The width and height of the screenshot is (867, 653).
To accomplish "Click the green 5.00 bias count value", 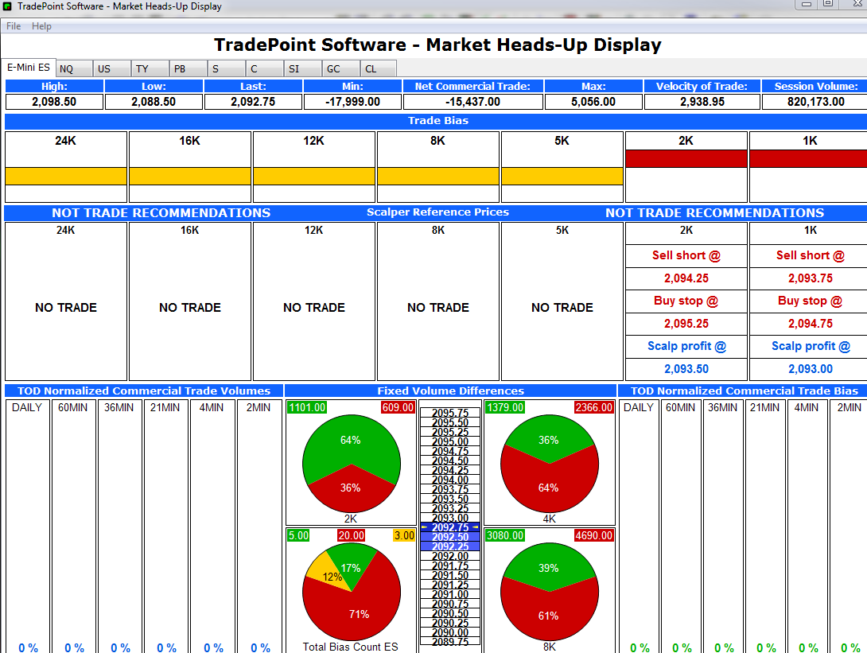I will click(x=298, y=535).
